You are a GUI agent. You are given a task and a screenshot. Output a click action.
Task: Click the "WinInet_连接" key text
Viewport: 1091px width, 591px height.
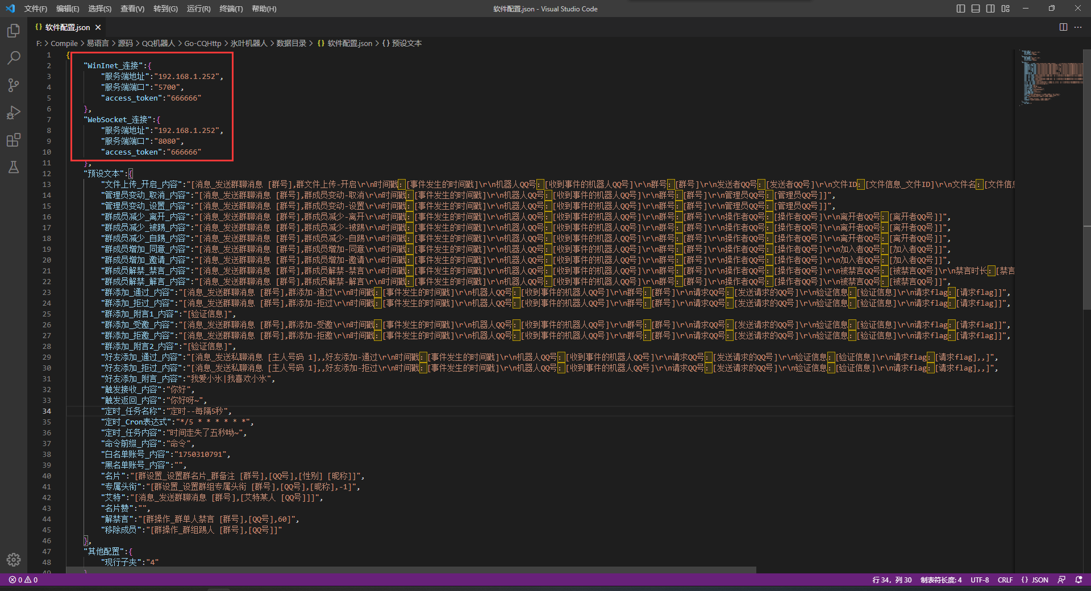tap(114, 66)
